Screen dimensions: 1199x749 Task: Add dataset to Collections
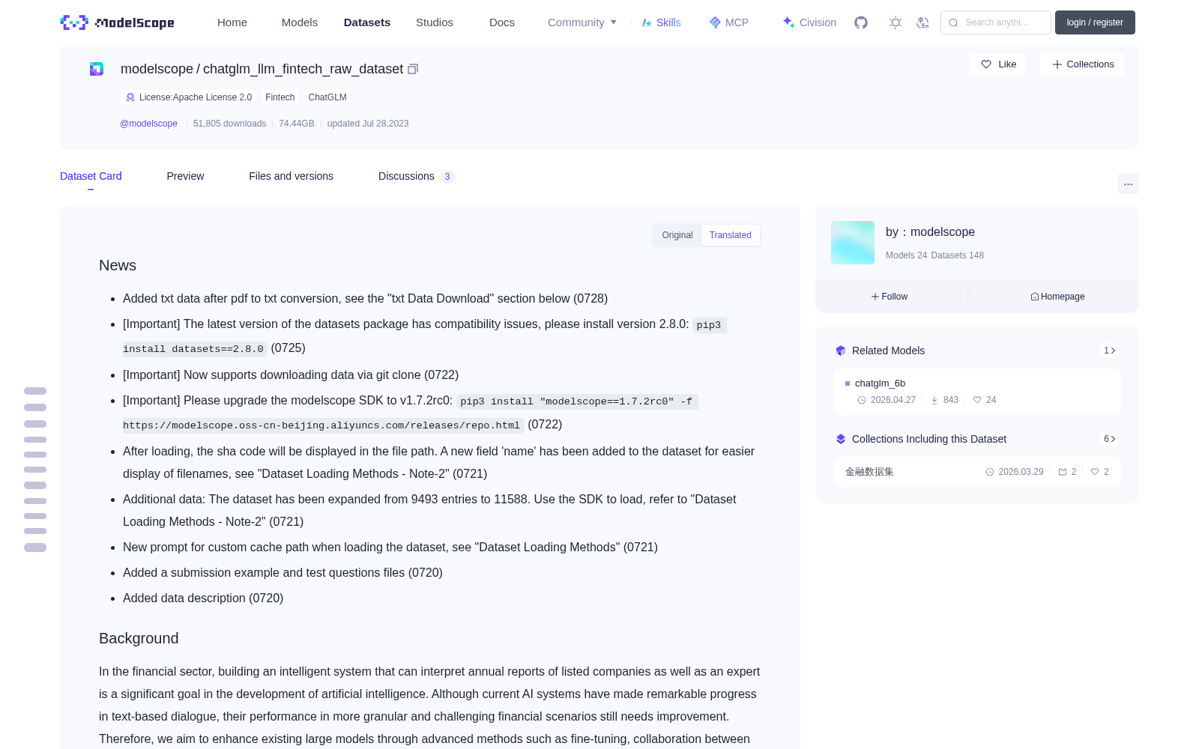1082,64
